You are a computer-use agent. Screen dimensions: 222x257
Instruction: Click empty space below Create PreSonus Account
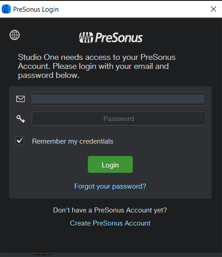[x=110, y=239]
